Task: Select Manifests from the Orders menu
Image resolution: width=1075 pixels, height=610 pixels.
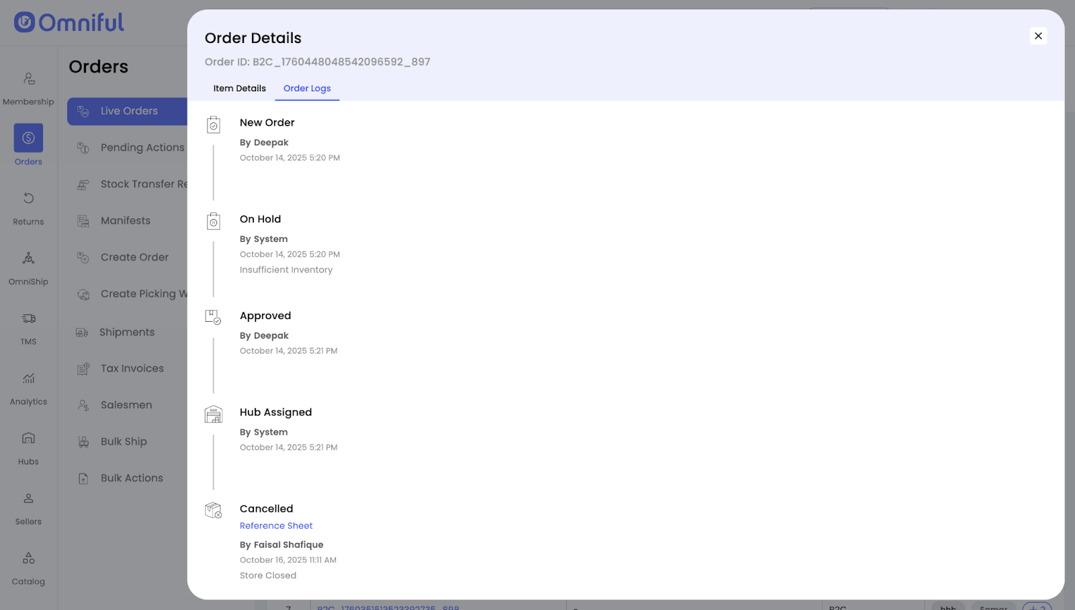Action: pos(126,221)
